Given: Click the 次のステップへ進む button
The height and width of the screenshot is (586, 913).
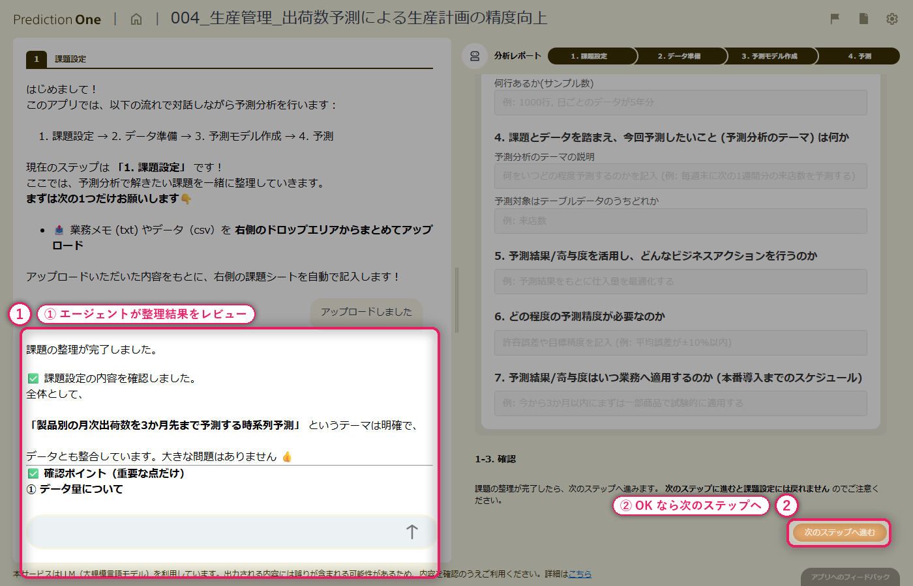Looking at the screenshot, I should [839, 533].
